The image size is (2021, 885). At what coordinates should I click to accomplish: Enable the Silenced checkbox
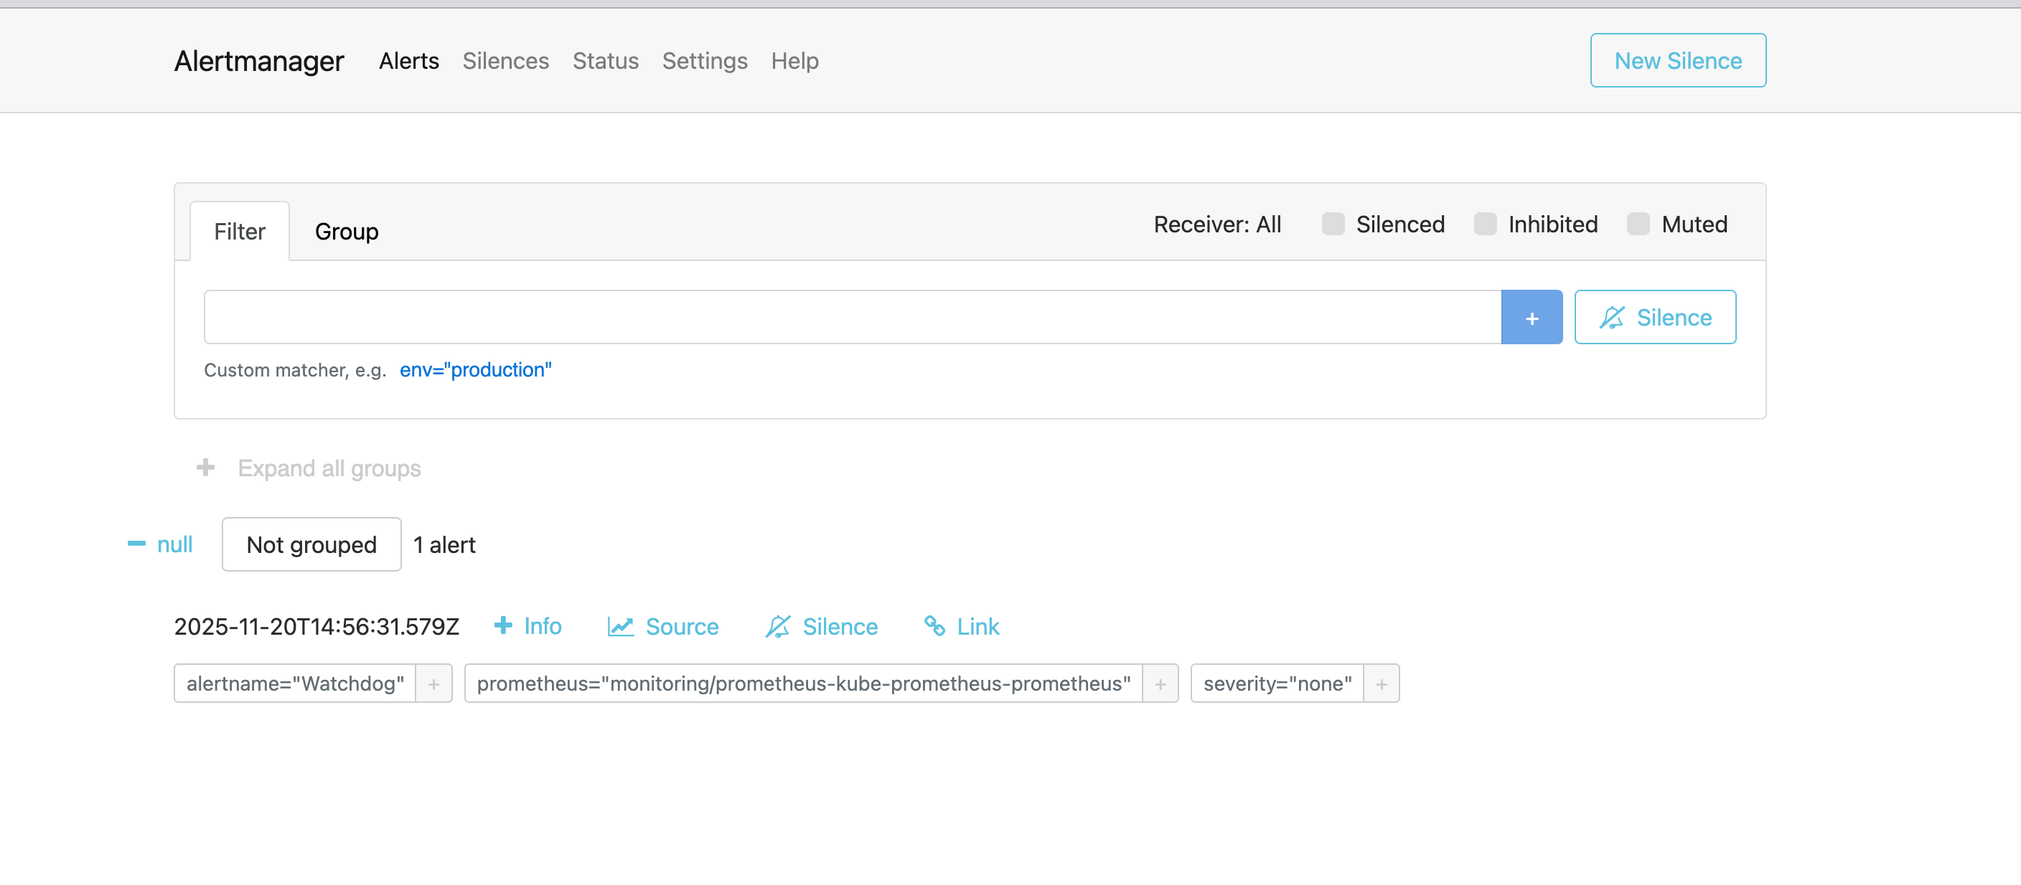pyautogui.click(x=1332, y=224)
